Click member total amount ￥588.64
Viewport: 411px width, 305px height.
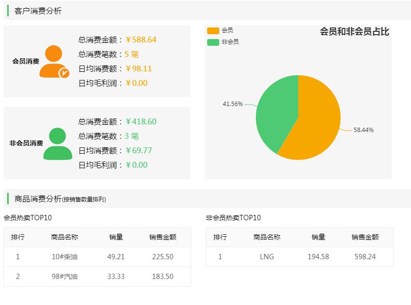pyautogui.click(x=141, y=40)
